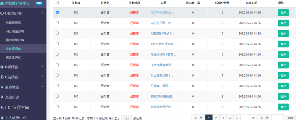Click the RSS icon for 自定义获客词
296x120 pixels.
click(2, 107)
